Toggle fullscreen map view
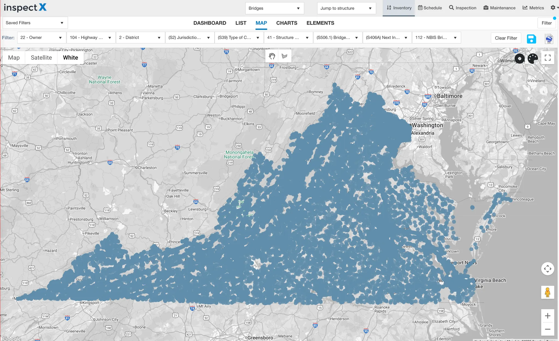This screenshot has height=341, width=559. coord(548,58)
